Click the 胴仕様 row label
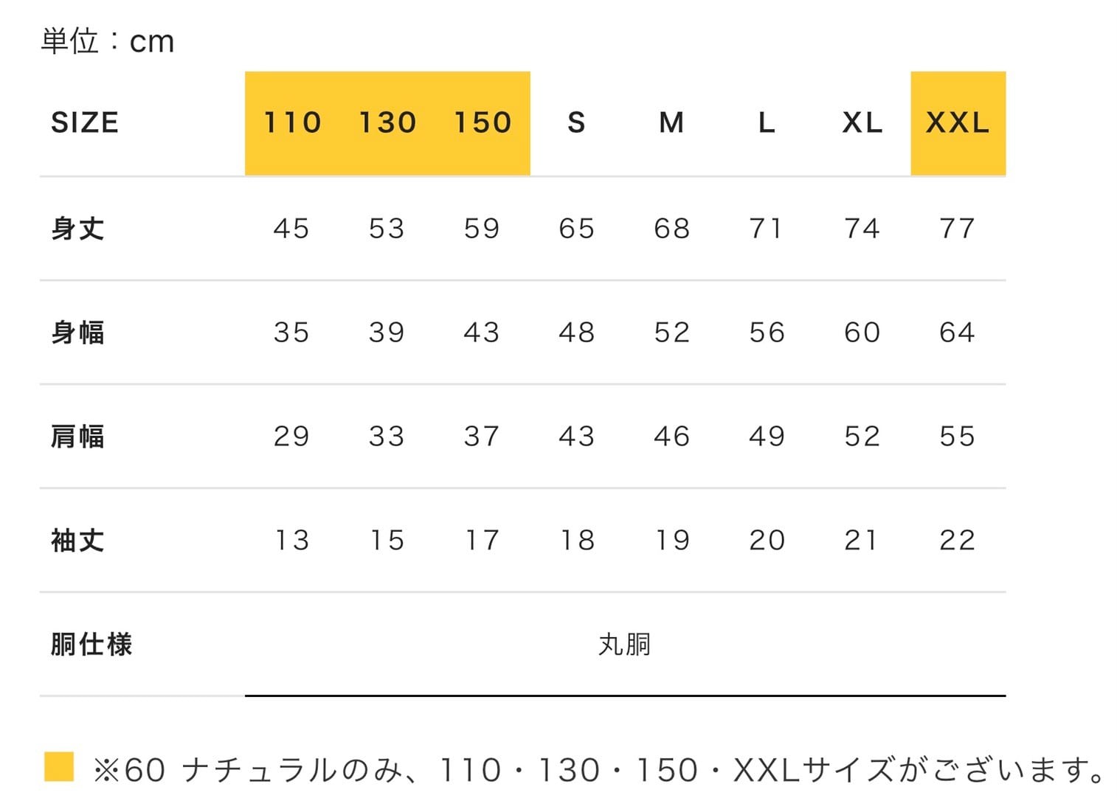 (x=91, y=645)
